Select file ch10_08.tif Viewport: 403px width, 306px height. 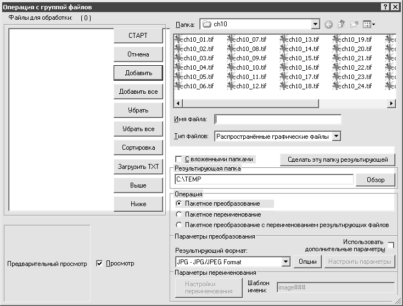(x=251, y=49)
